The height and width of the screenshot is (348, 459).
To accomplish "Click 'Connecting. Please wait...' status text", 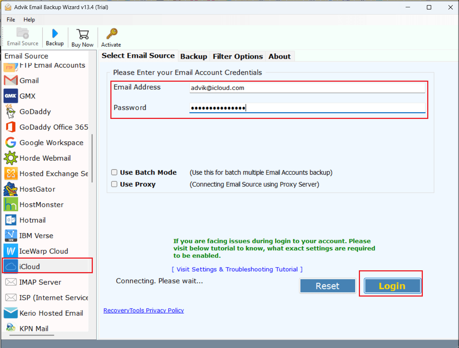I will 159,281.
